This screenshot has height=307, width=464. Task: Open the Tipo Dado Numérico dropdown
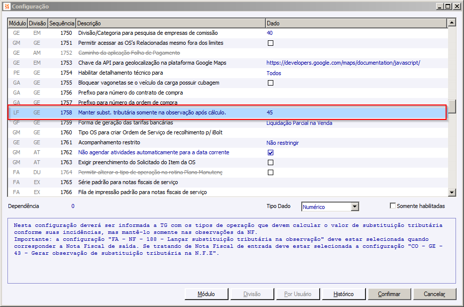pos(355,206)
